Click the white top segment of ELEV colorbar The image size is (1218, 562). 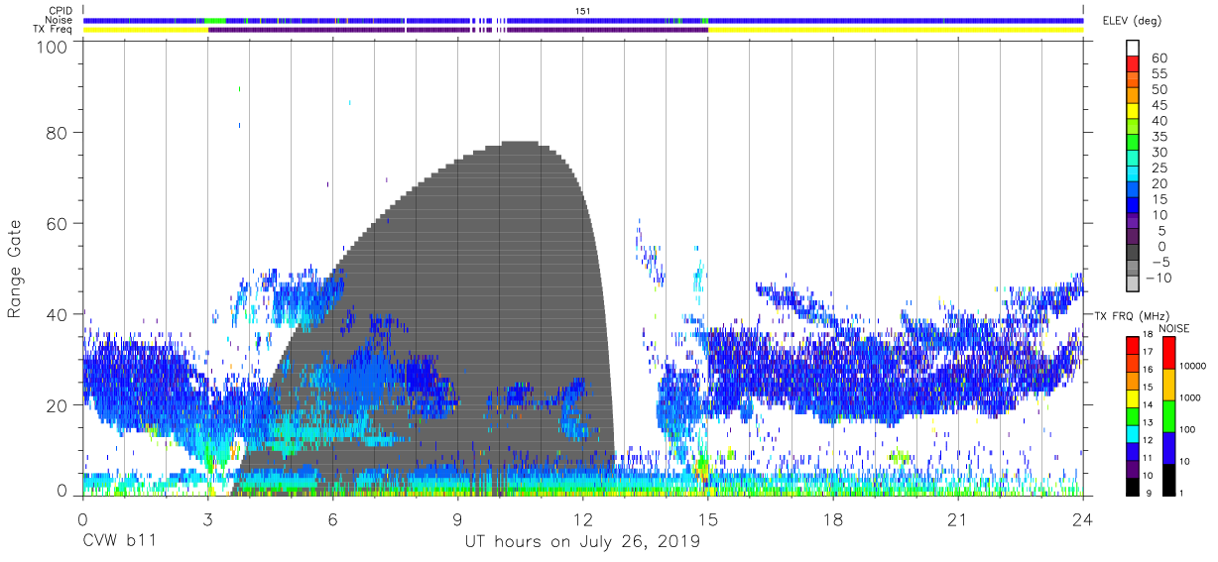pos(1132,50)
